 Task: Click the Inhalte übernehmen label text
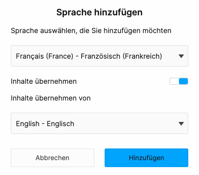click(44, 81)
